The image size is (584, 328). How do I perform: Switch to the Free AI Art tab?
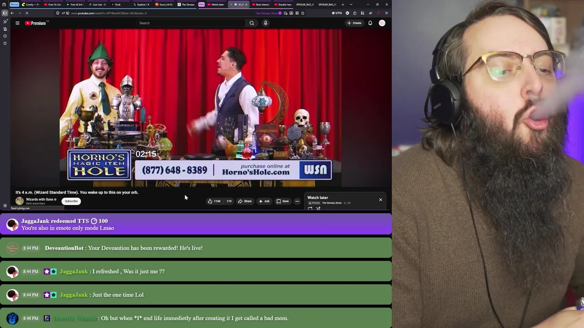[75, 5]
